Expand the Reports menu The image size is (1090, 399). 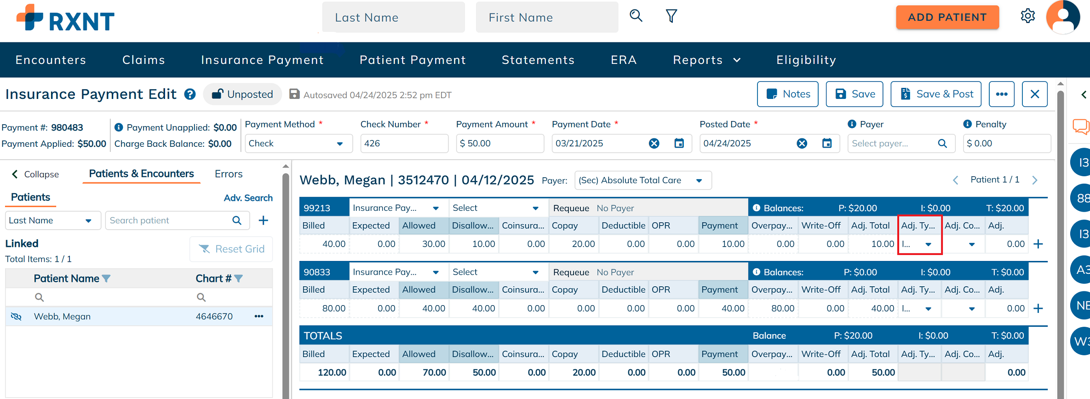tap(706, 60)
